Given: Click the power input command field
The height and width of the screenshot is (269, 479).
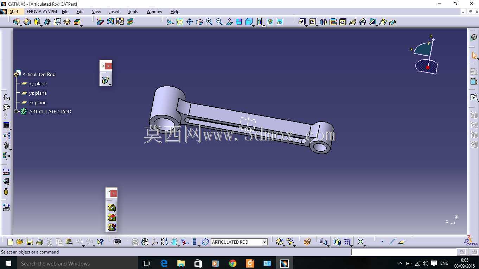Looking at the screenshot, I should tap(403, 252).
